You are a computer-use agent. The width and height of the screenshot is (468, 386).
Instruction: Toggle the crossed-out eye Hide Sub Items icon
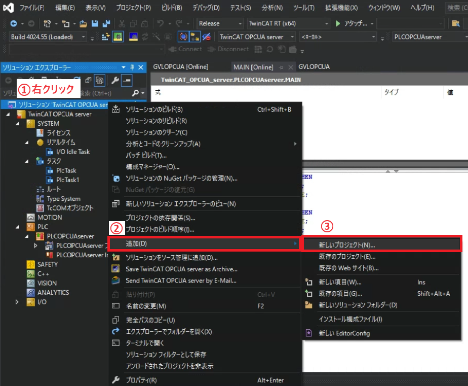[206, 37]
